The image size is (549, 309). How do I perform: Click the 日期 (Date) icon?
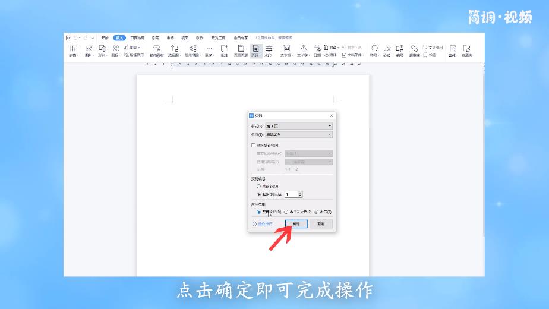(x=317, y=51)
